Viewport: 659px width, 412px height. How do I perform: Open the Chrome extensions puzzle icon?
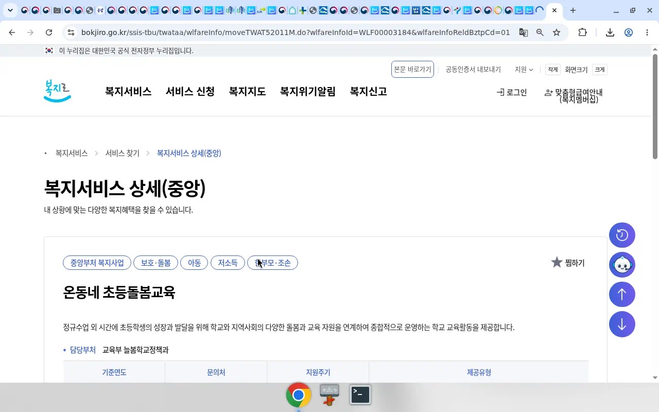pyautogui.click(x=582, y=32)
